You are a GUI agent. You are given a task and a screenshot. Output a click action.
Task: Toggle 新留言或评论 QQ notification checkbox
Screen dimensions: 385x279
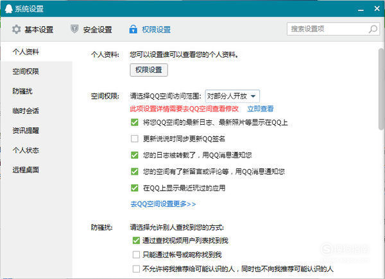coord(135,171)
